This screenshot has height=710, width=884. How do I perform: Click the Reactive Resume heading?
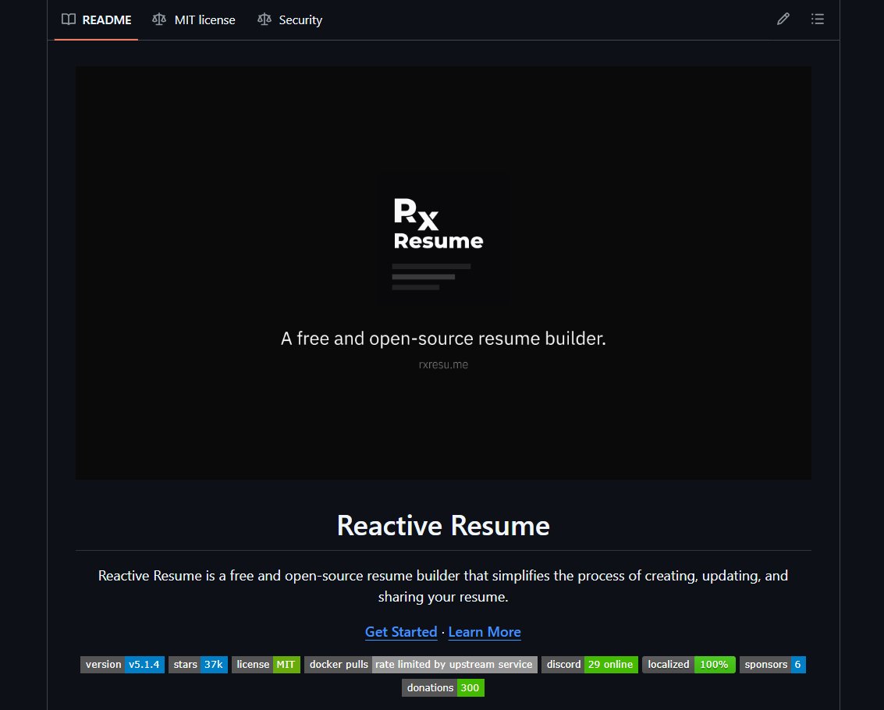pyautogui.click(x=443, y=526)
